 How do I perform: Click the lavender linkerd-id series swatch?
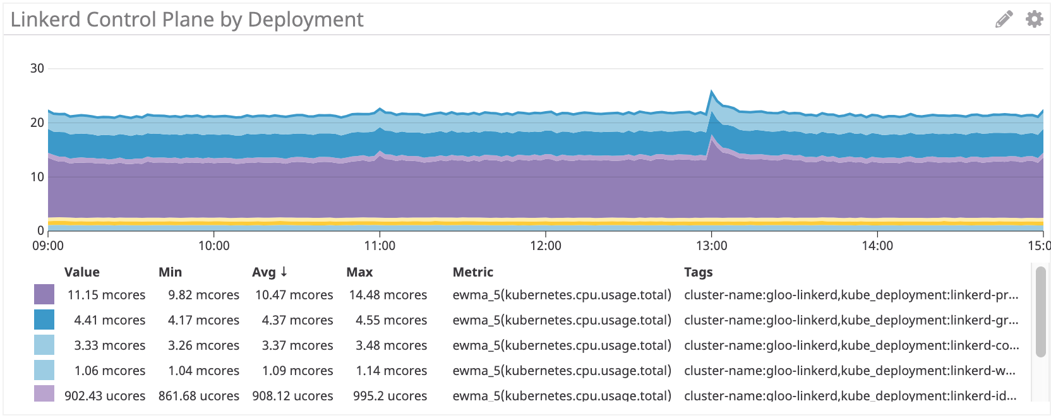coord(44,394)
